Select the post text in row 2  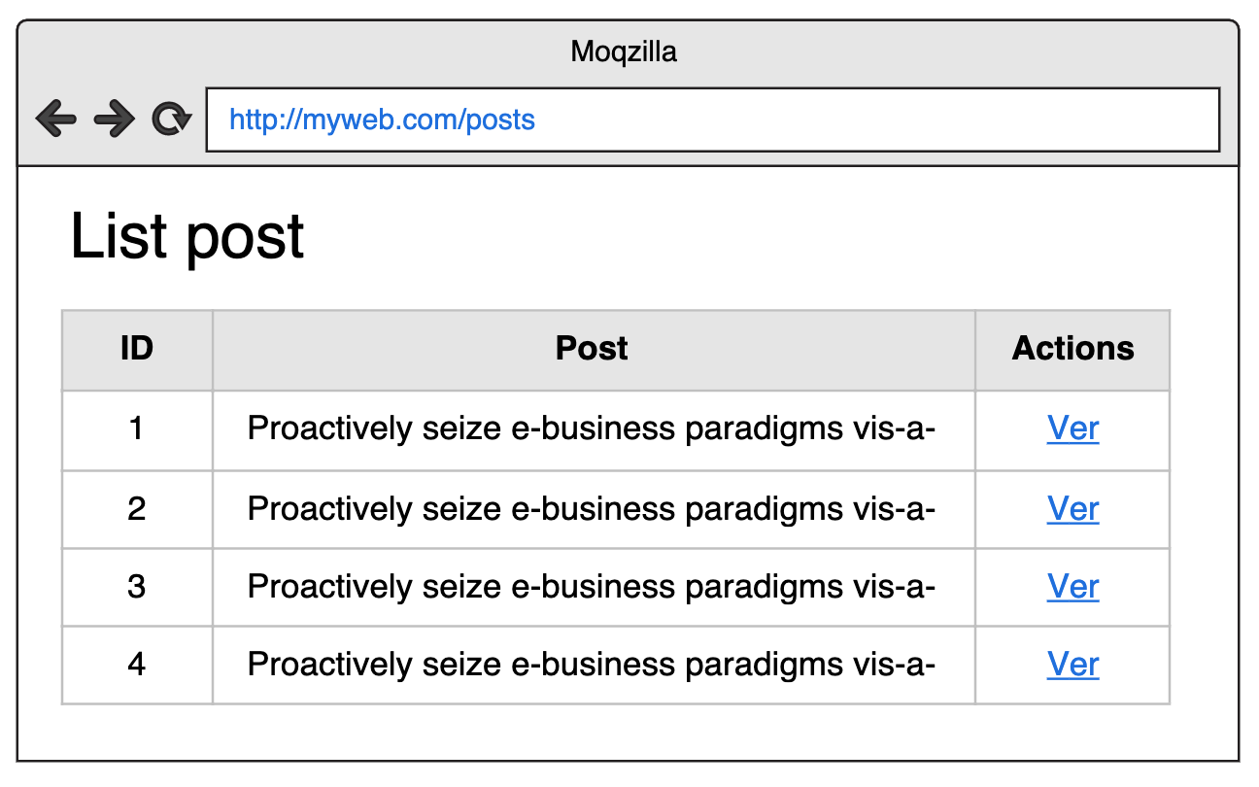[x=591, y=509]
